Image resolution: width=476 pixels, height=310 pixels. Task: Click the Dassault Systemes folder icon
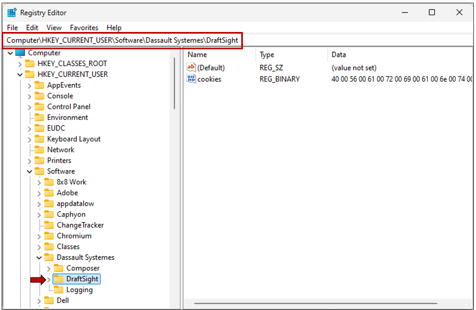(x=49, y=257)
